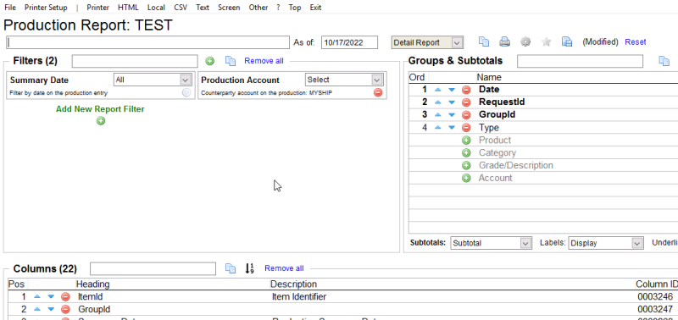This screenshot has width=678, height=320.
Task: Add Category as a group
Action: pos(466,153)
